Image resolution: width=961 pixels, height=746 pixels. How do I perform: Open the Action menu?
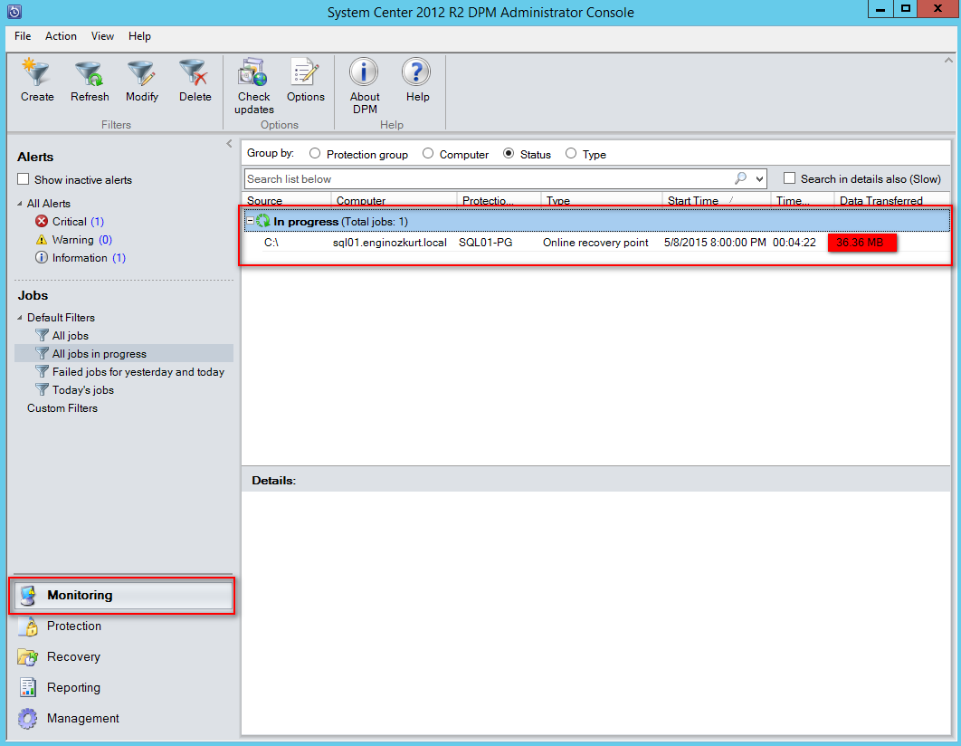[x=61, y=36]
